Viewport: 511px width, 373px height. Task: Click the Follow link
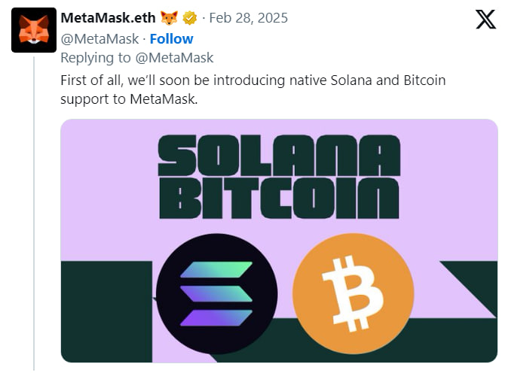pyautogui.click(x=171, y=38)
